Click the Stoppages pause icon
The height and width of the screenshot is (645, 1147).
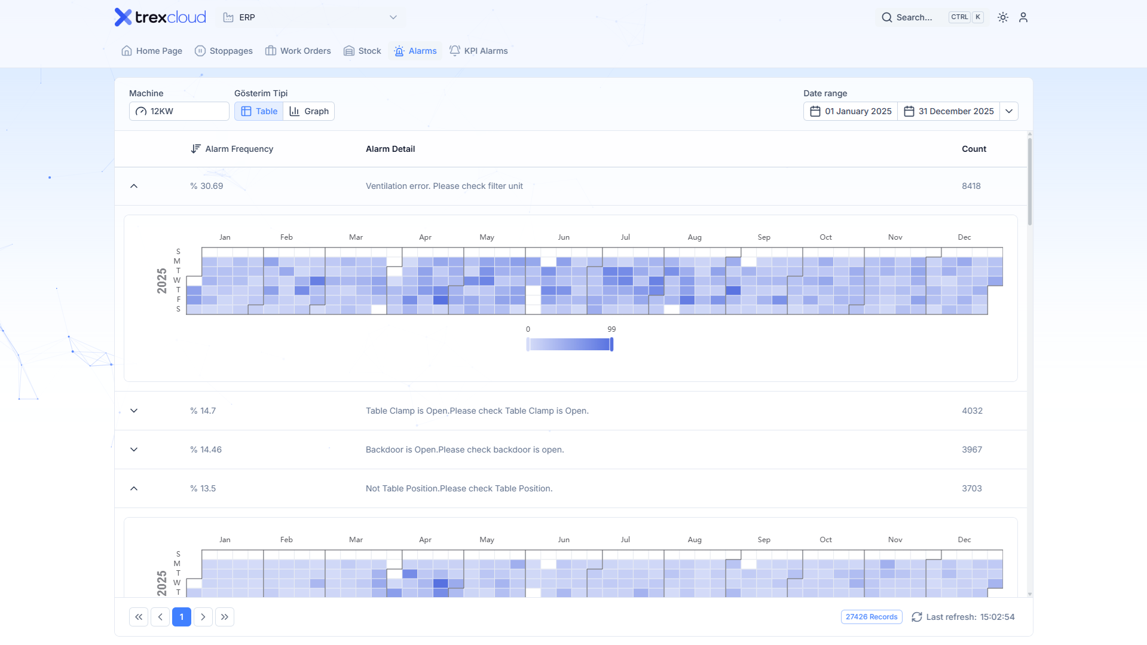tap(200, 51)
